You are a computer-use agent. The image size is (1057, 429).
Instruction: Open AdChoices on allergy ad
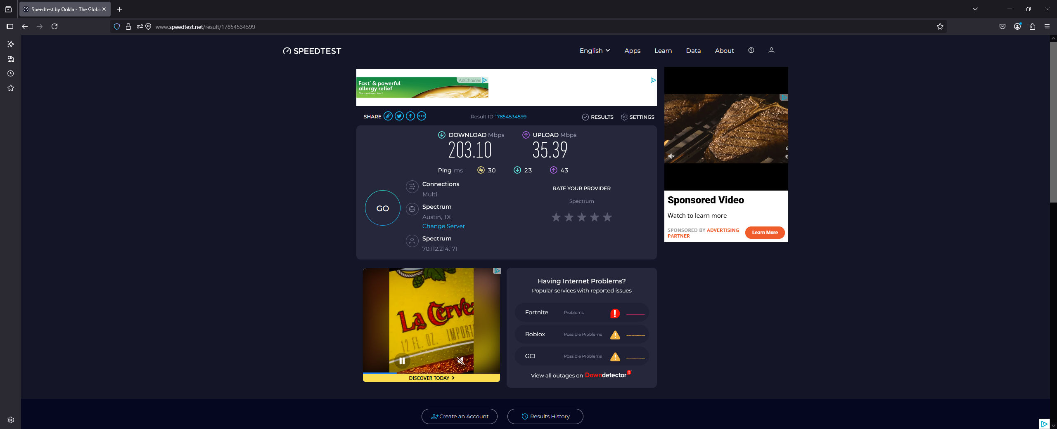click(x=473, y=80)
